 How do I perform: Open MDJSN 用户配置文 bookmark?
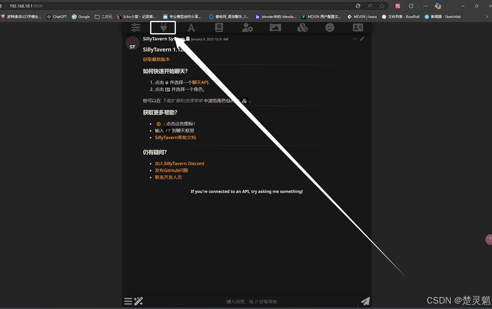coord(321,17)
